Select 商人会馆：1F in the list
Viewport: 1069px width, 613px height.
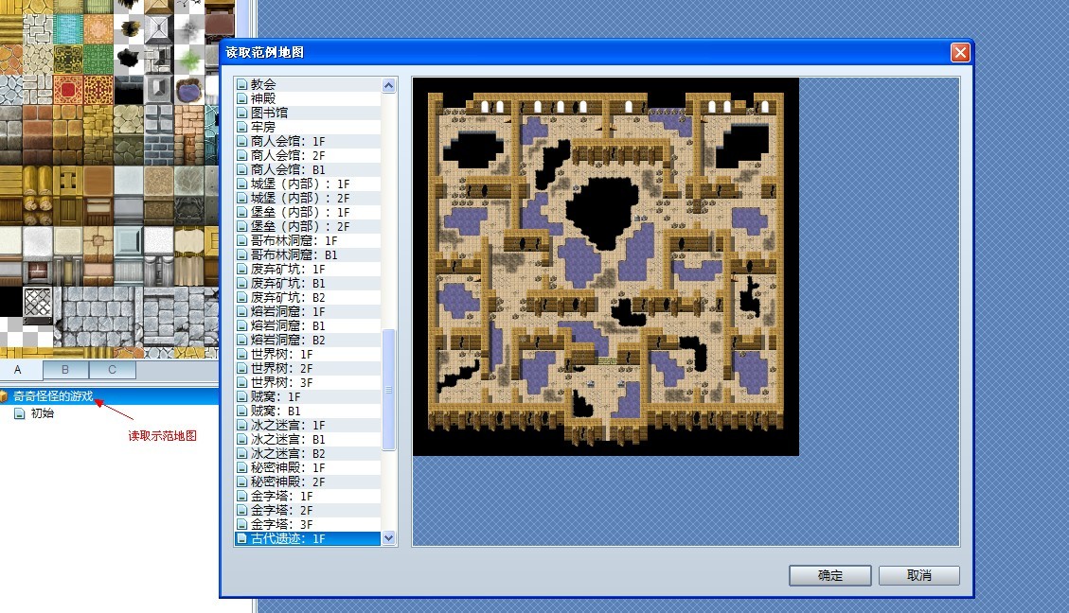(308, 142)
